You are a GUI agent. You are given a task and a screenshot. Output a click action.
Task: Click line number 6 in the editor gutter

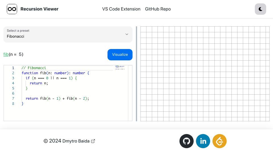point(13,93)
